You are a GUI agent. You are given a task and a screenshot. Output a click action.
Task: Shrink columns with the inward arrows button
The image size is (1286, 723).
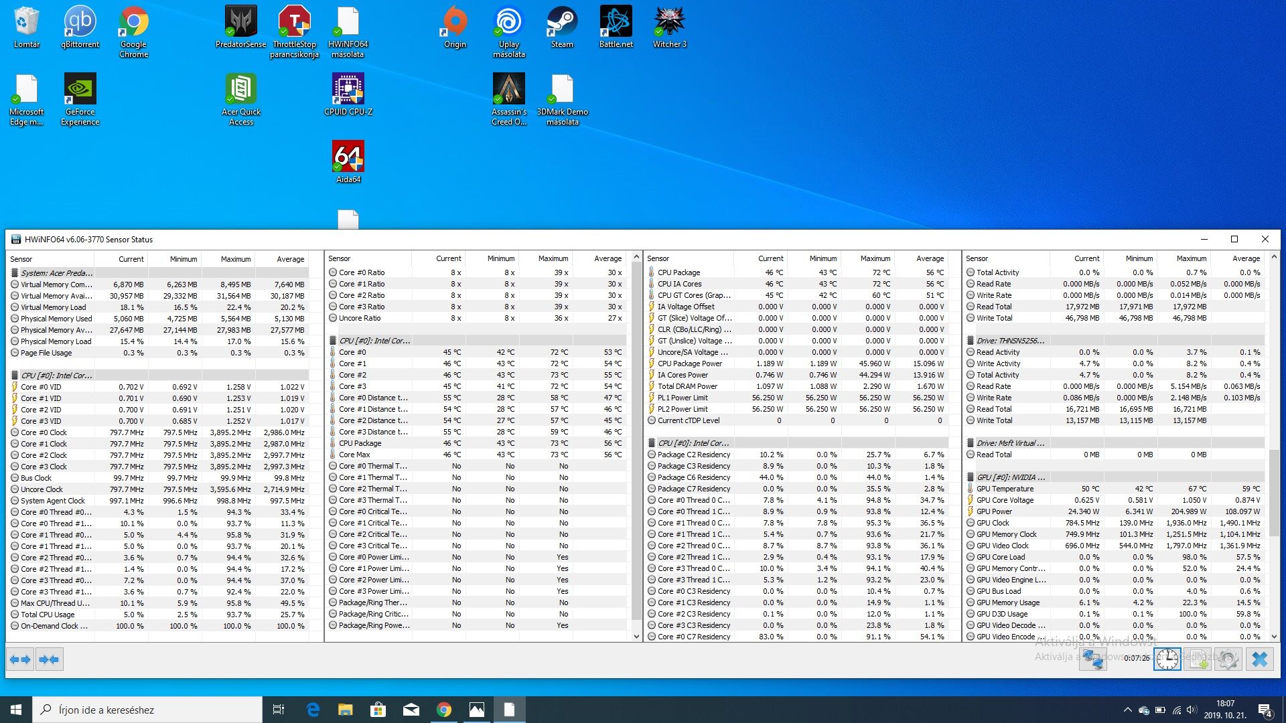pyautogui.click(x=49, y=659)
